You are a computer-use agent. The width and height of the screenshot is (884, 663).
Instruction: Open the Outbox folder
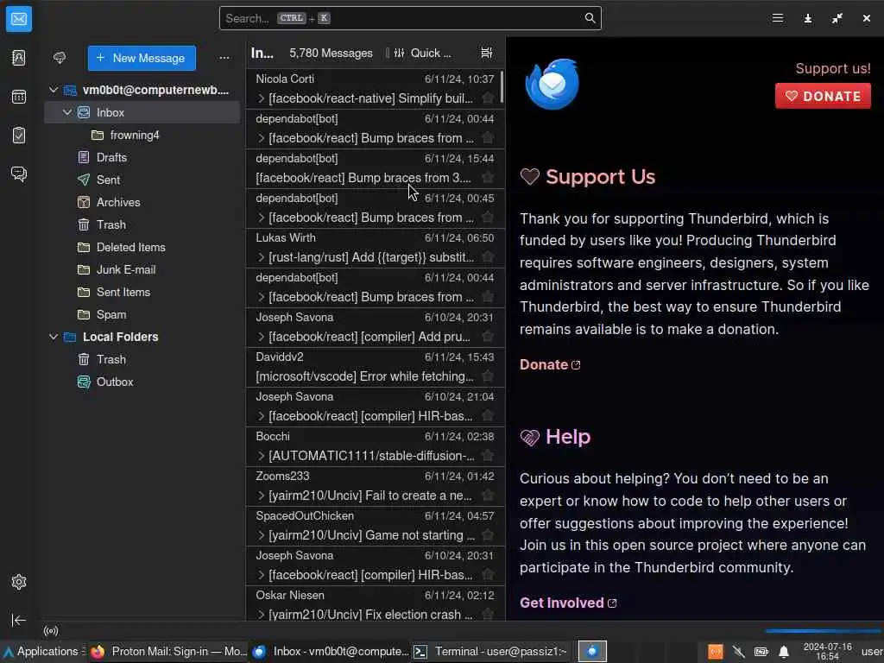click(142, 382)
